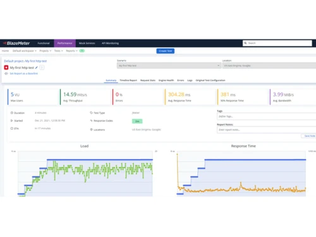
Task: Open the Timeline Report tab
Action: [128, 80]
